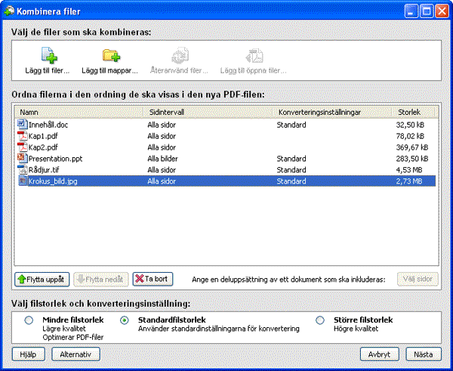Open the Alternativ options dialog
The image size is (453, 371).
click(75, 354)
